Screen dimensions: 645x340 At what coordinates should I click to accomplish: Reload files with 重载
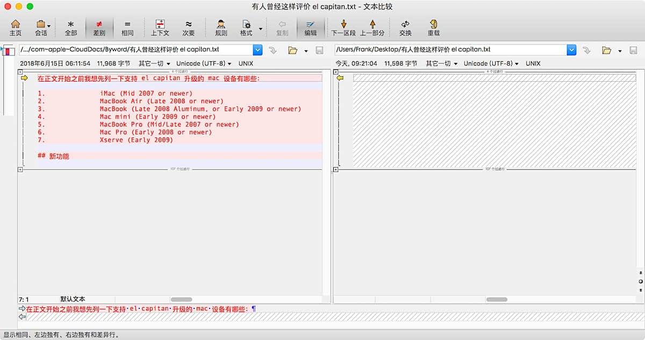(x=433, y=28)
